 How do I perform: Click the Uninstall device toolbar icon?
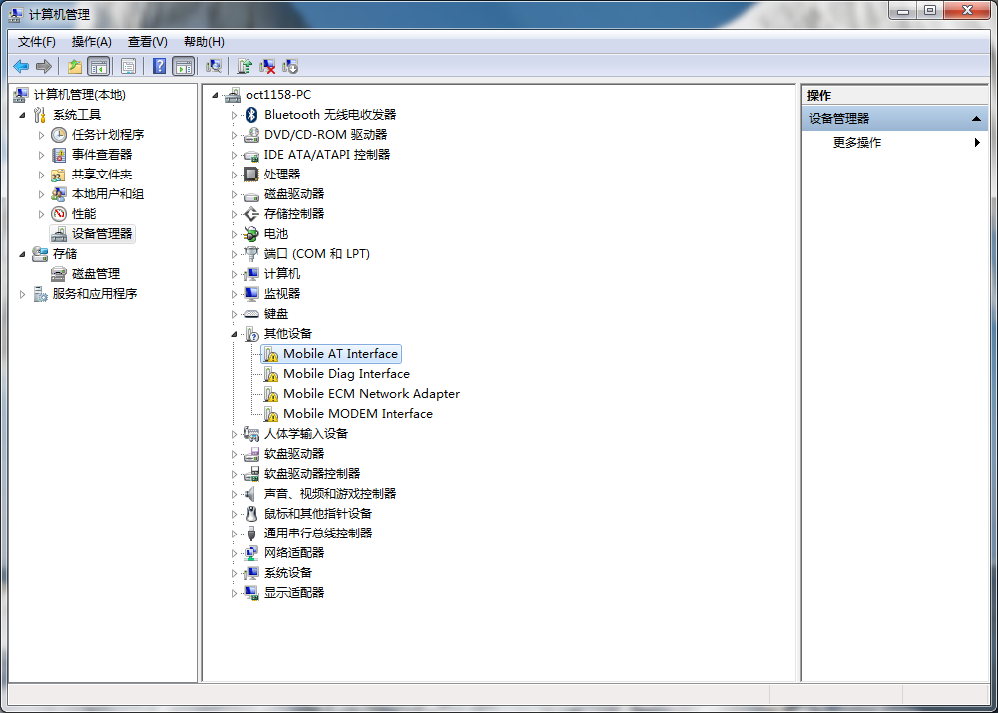(267, 66)
